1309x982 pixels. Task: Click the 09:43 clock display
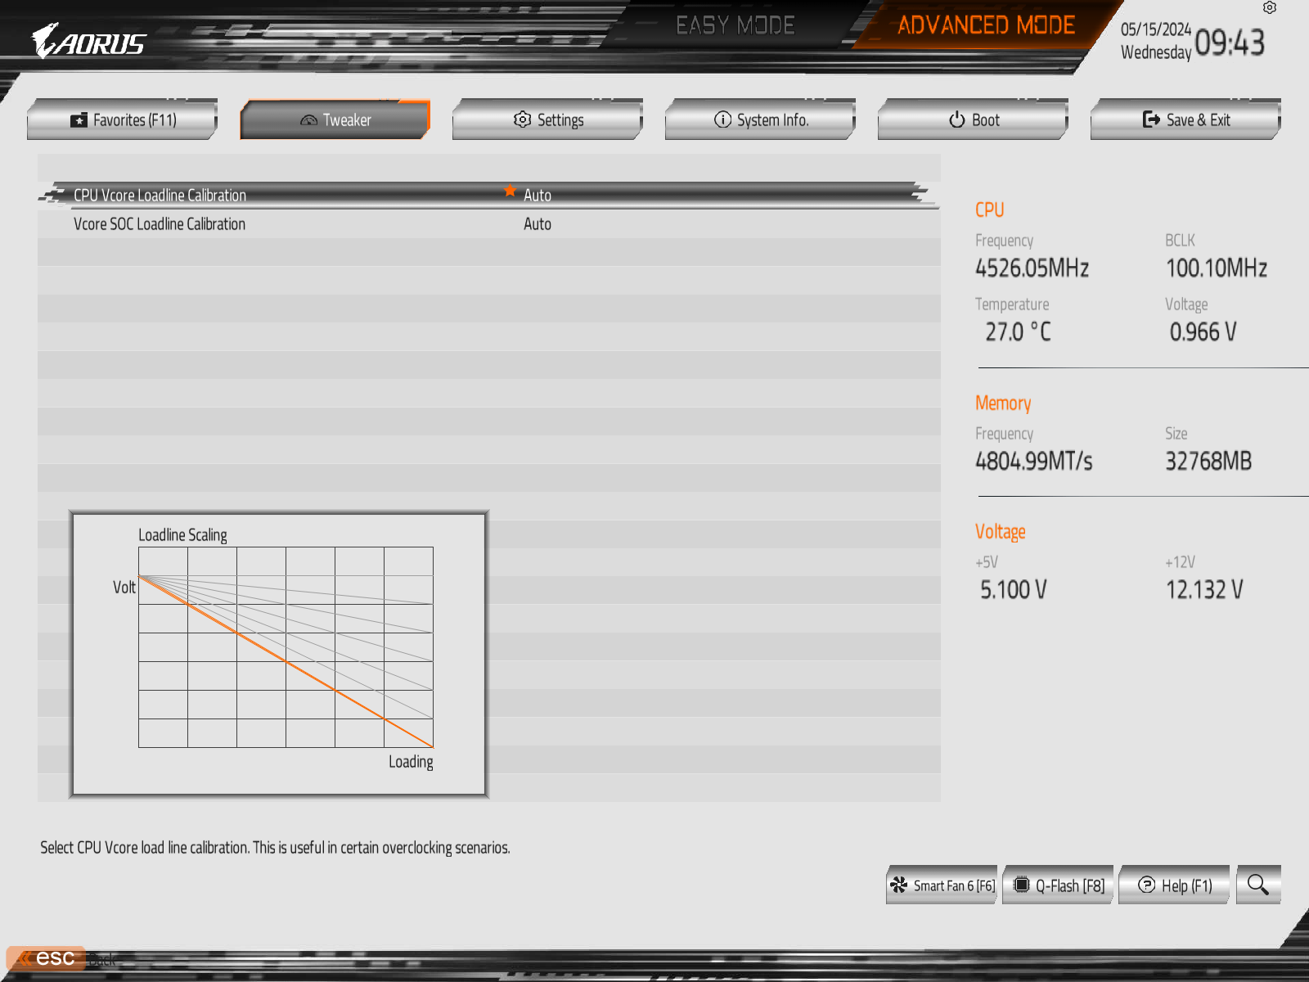(1230, 43)
